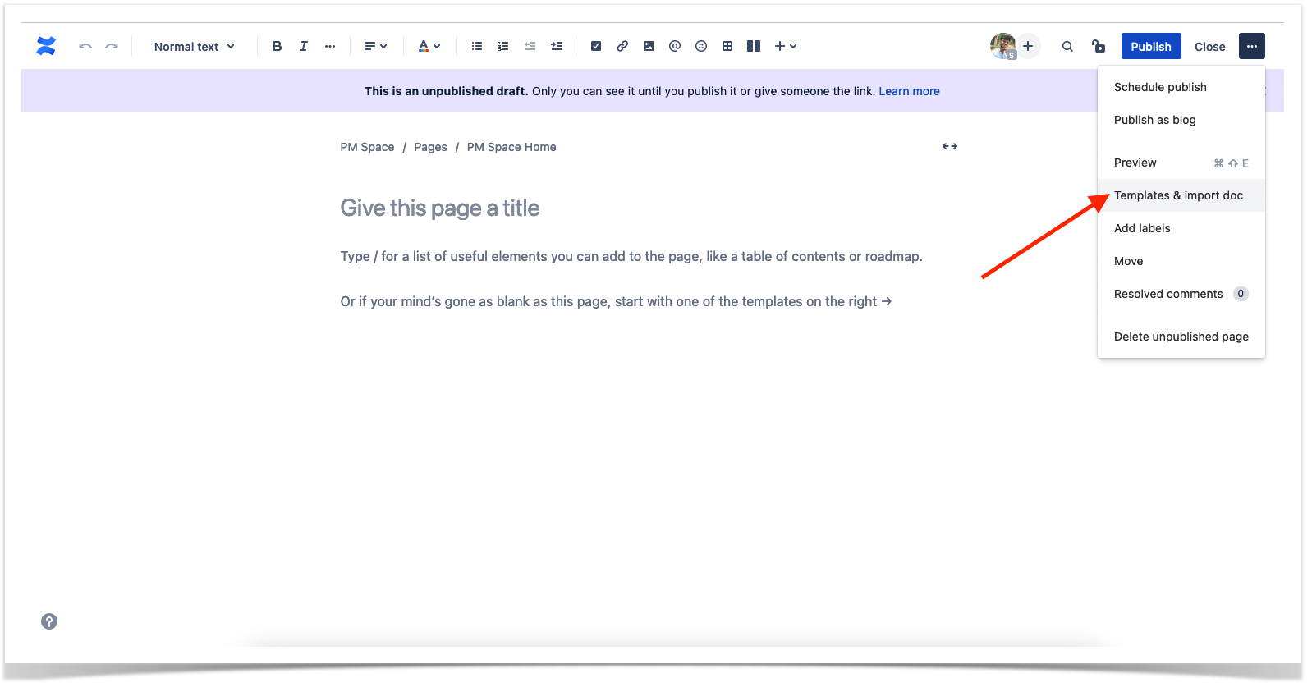Select Schedule publish
Image resolution: width=1312 pixels, height=687 pixels.
click(1181, 87)
